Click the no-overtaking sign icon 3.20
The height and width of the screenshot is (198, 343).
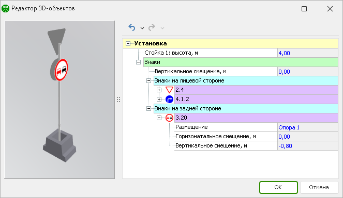pyautogui.click(x=169, y=118)
